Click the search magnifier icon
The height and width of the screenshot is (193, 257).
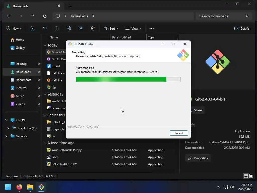[247, 16]
